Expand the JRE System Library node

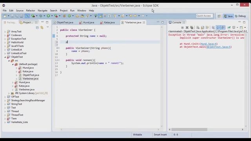coord(9,93)
